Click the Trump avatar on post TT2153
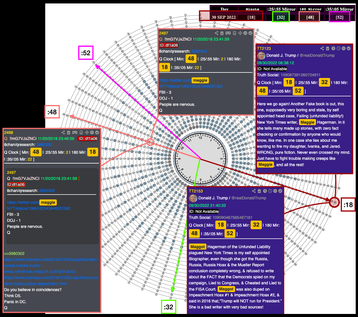358x317 pixels. pos(193,198)
